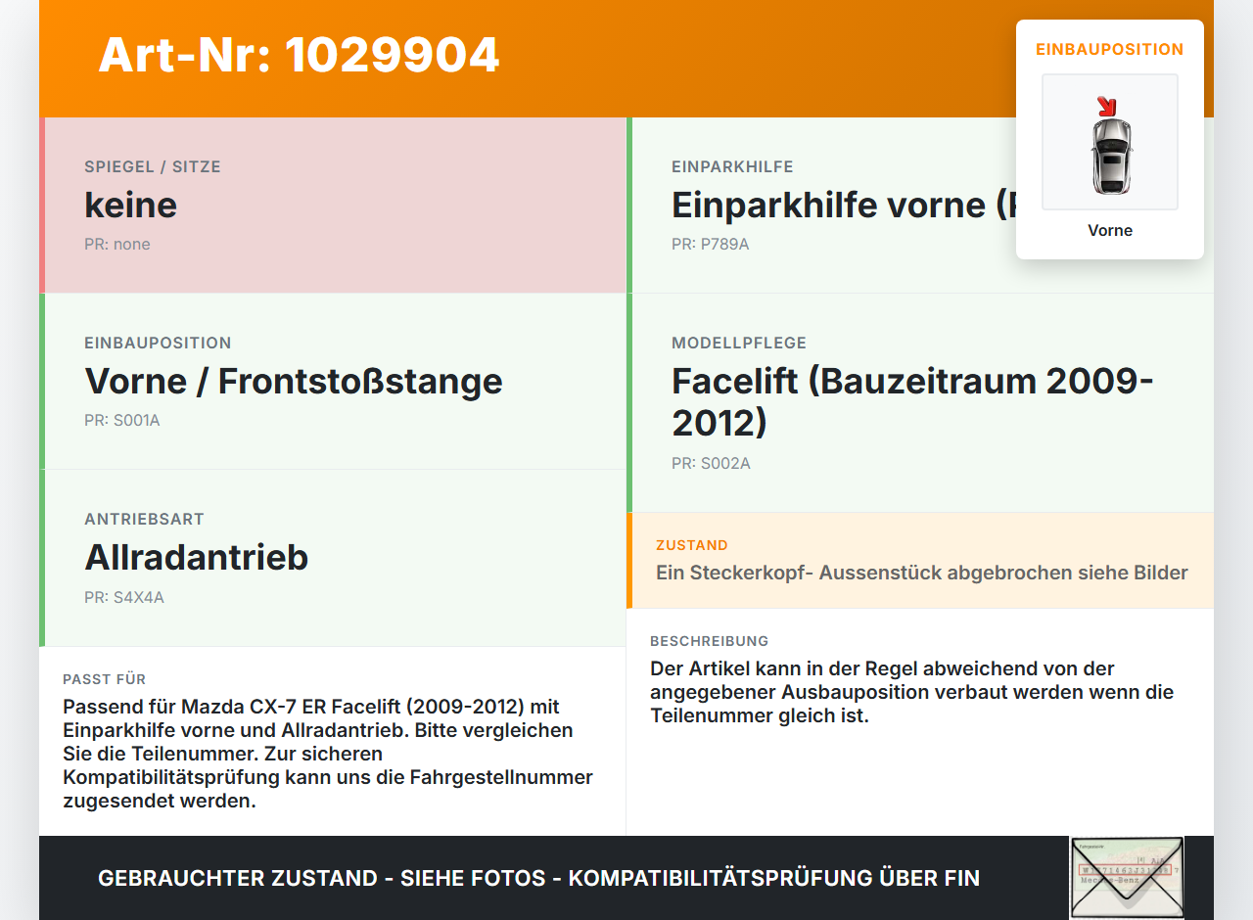Click the Art-Nr: 1029904 title
This screenshot has height=920, width=1253.
click(300, 55)
